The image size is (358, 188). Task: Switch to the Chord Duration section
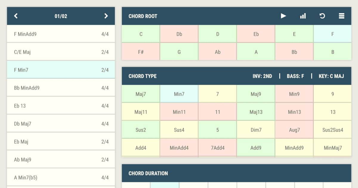(148, 173)
